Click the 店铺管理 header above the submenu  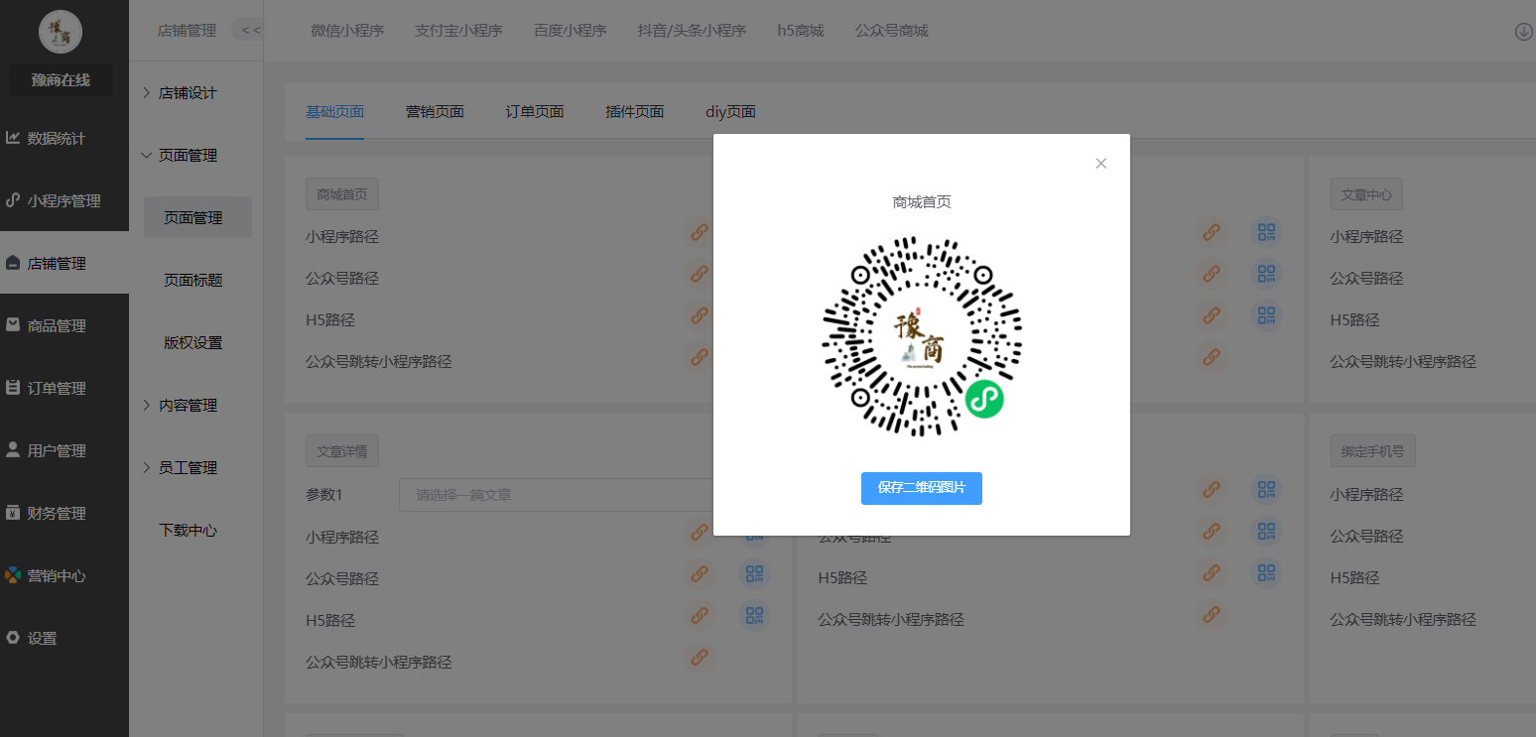(187, 31)
